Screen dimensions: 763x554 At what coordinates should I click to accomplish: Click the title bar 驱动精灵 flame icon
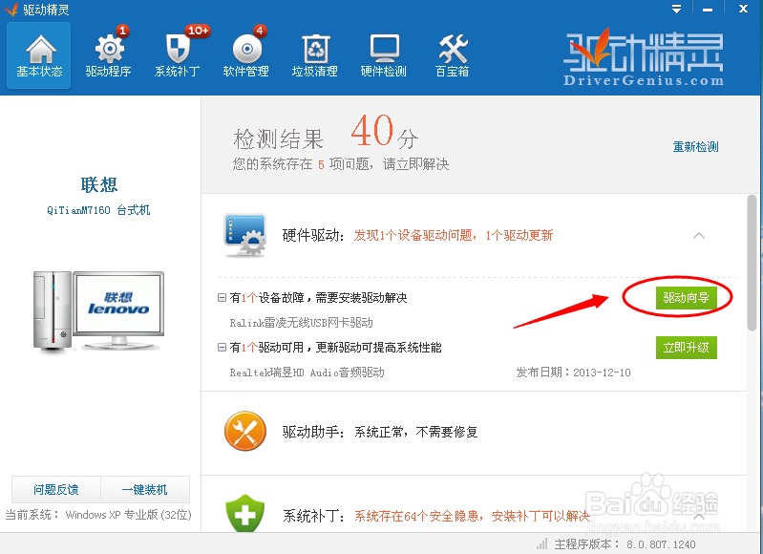click(x=11, y=10)
